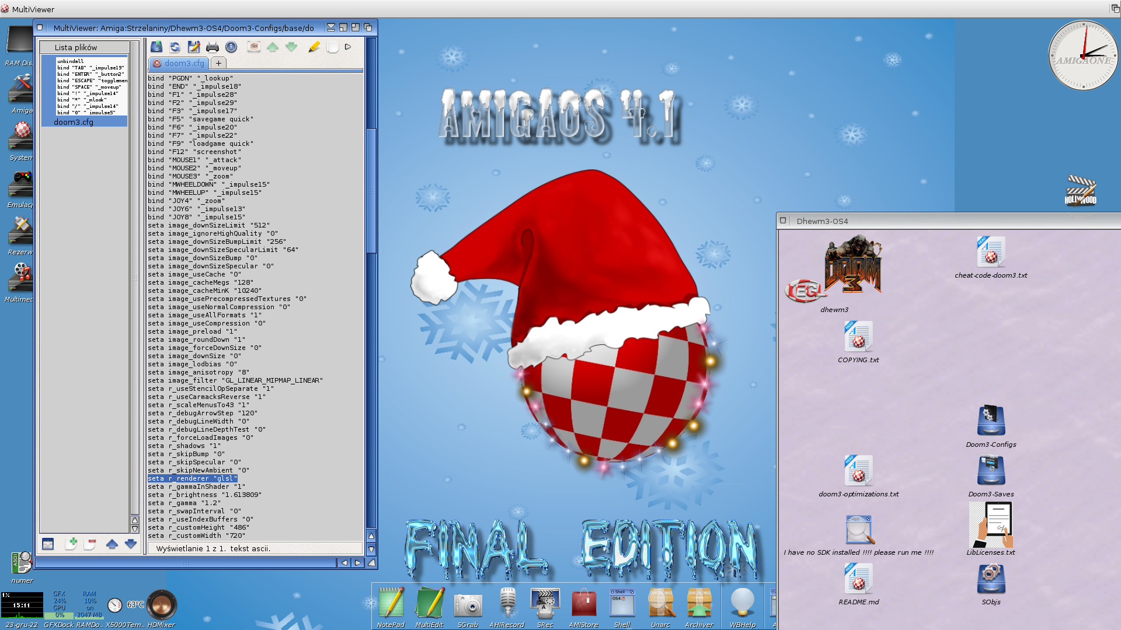Click MultiViewer window vertical scroll up arrow

pos(371,535)
